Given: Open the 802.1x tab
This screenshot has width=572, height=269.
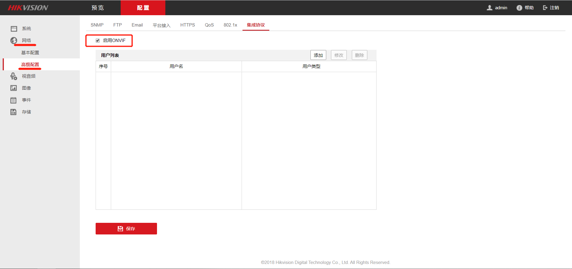Looking at the screenshot, I should [x=230, y=25].
